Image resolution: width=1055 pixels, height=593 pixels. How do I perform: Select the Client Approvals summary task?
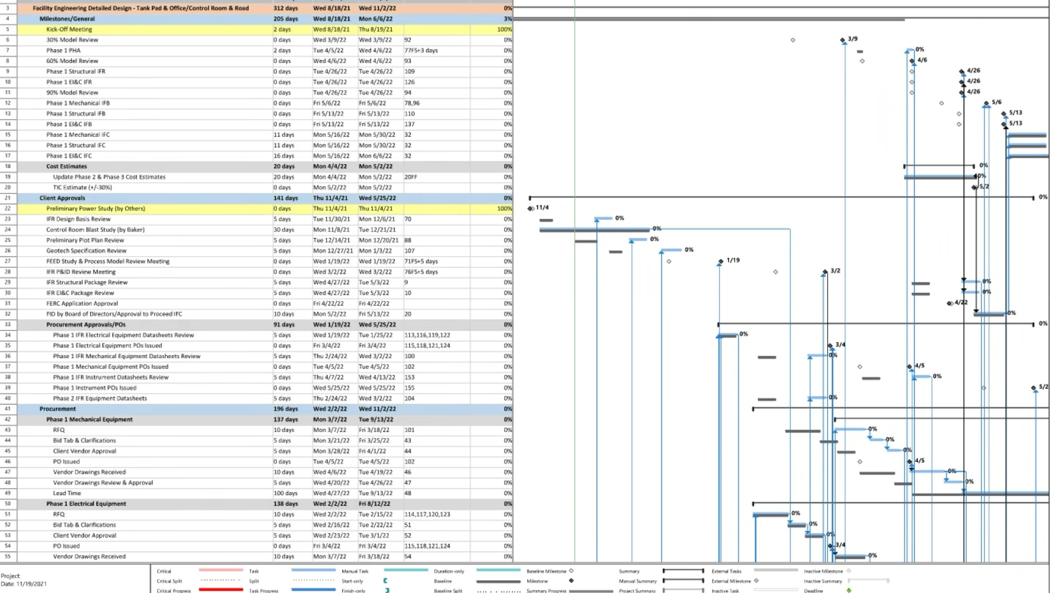[62, 198]
